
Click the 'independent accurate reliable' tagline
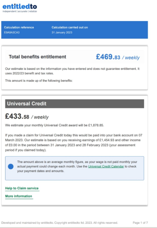pyautogui.click(x=20, y=11)
